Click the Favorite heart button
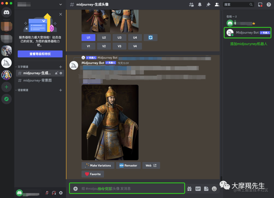 click(93, 174)
